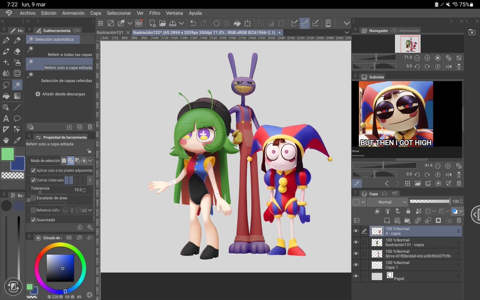The image size is (480, 300).
Task: Select the Blend (water drops) tool
Action: 6,74
